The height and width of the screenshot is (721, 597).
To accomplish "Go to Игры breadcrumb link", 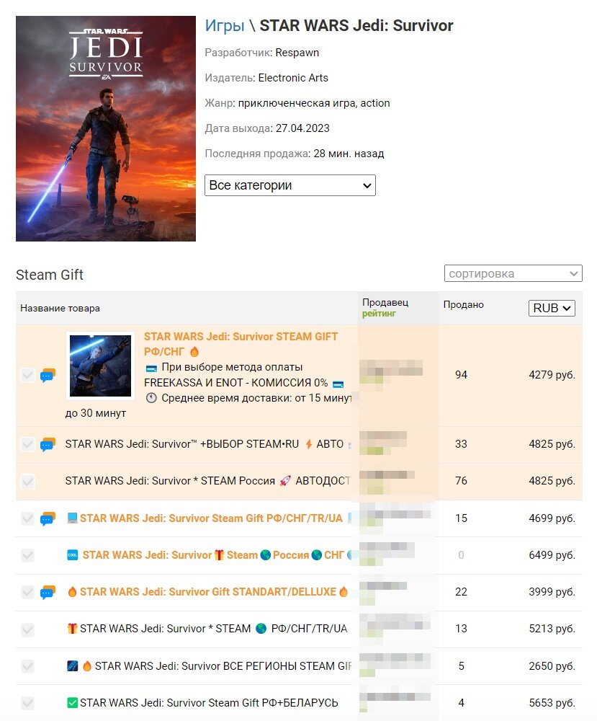I will point(224,26).
